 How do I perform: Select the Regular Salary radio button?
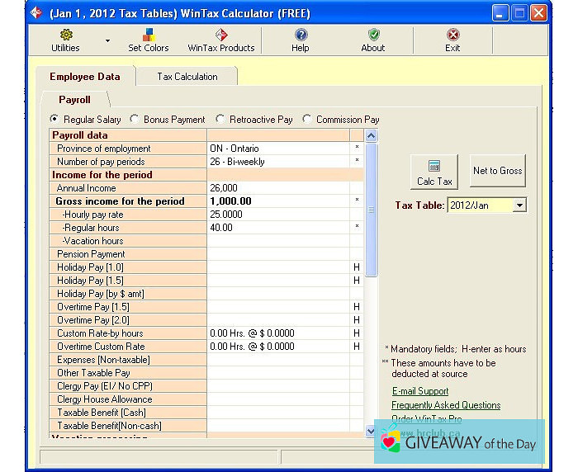click(55, 119)
